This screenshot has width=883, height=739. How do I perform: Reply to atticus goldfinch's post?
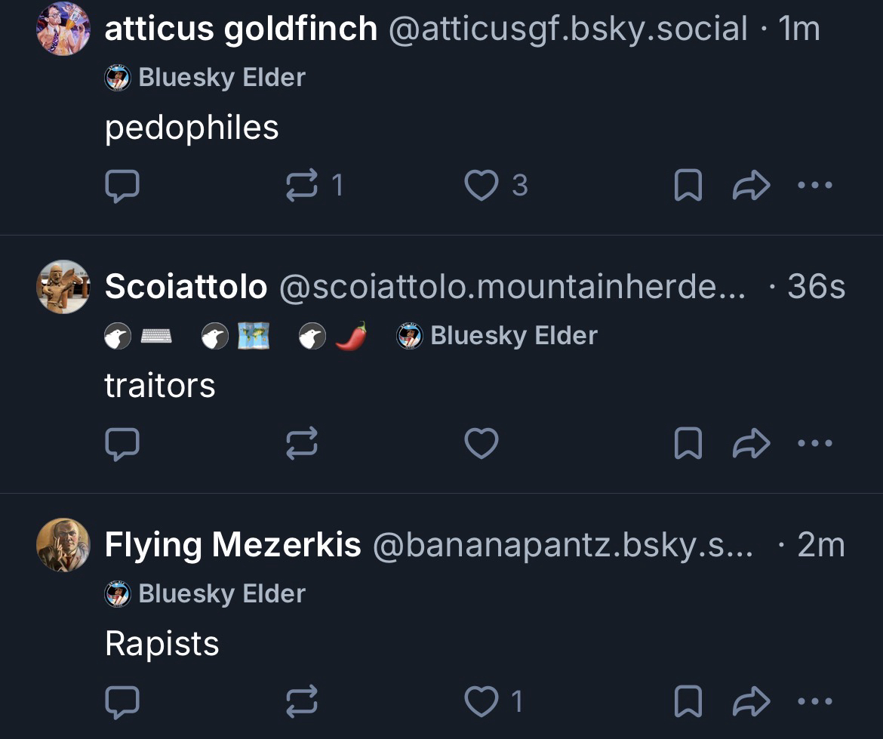tap(121, 185)
